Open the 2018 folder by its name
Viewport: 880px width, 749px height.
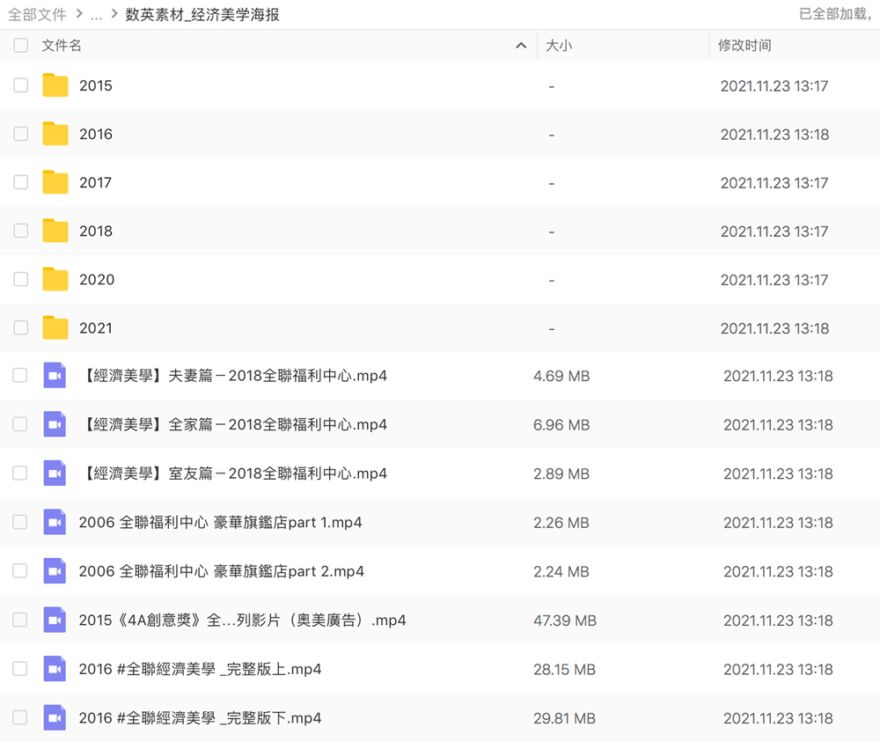[x=96, y=231]
